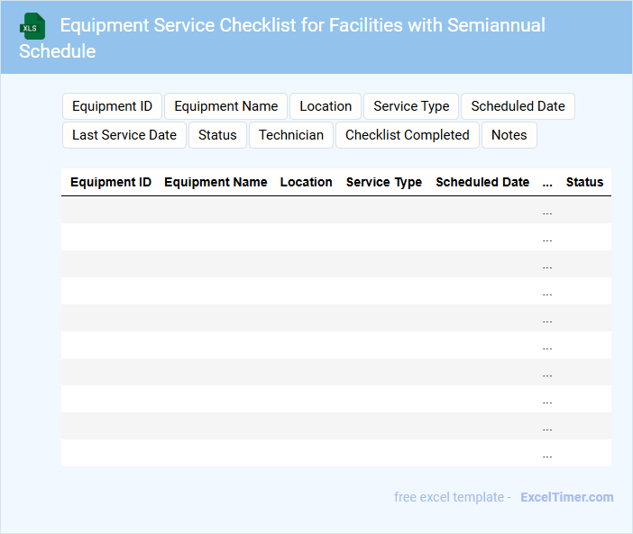The width and height of the screenshot is (633, 534).
Task: Click the Status tag chip
Action: click(217, 135)
